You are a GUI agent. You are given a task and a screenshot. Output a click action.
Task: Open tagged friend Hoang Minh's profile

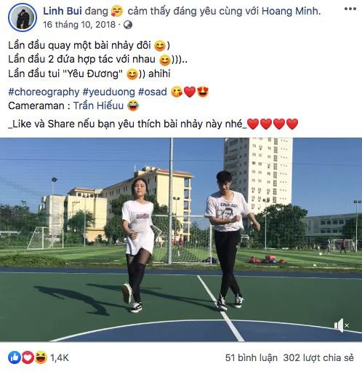click(290, 11)
